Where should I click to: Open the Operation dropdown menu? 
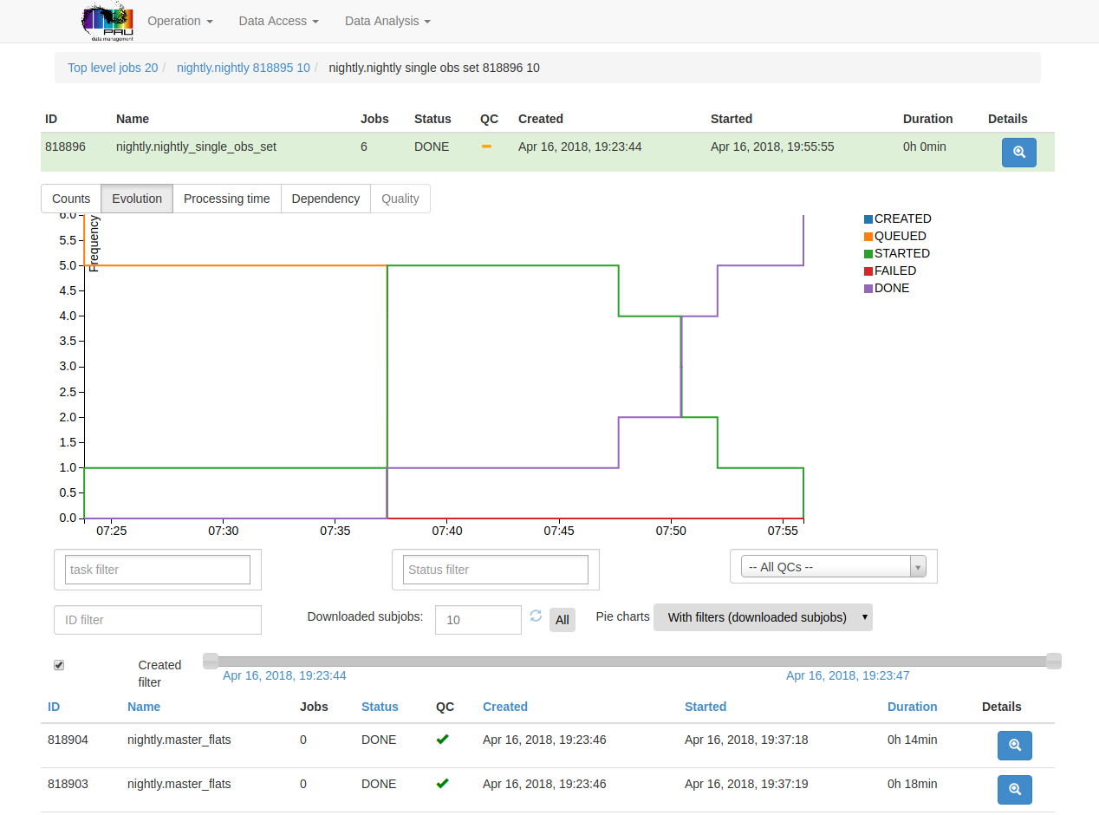179,21
